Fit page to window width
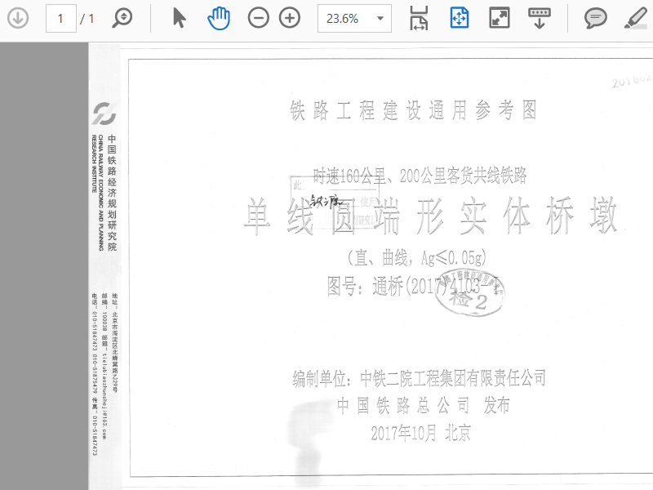Image resolution: width=653 pixels, height=490 pixels. pyautogui.click(x=419, y=18)
